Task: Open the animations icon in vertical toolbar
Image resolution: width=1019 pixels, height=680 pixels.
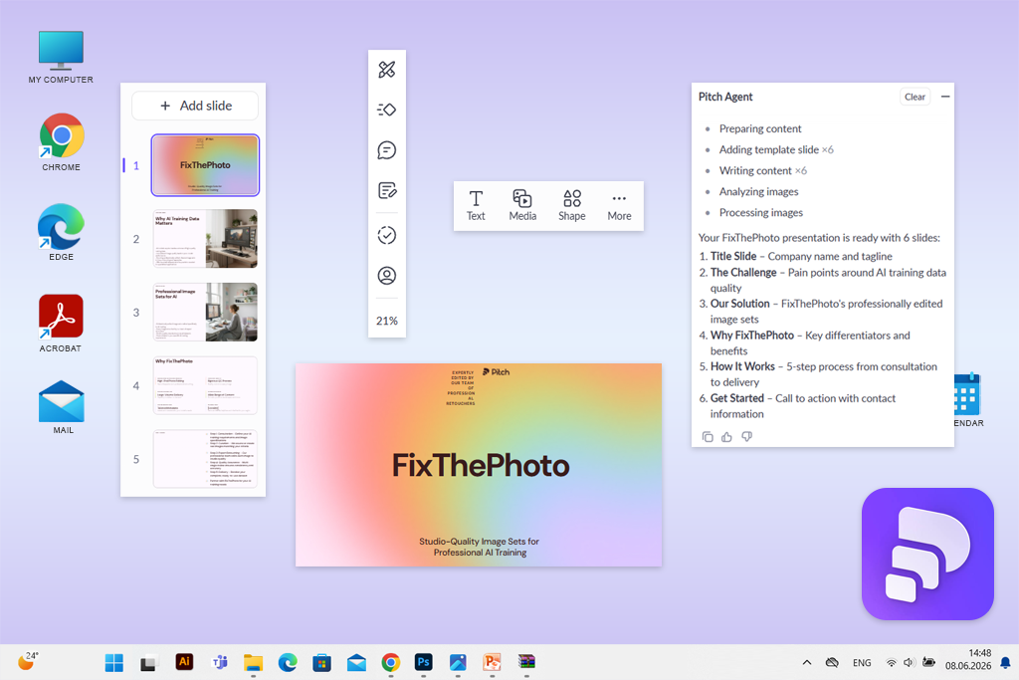Action: pyautogui.click(x=387, y=110)
